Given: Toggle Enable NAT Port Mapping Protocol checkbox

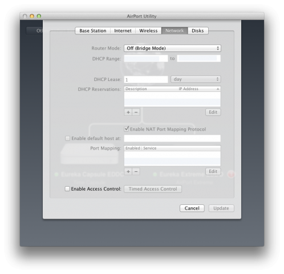Looking at the screenshot, I should [x=127, y=129].
